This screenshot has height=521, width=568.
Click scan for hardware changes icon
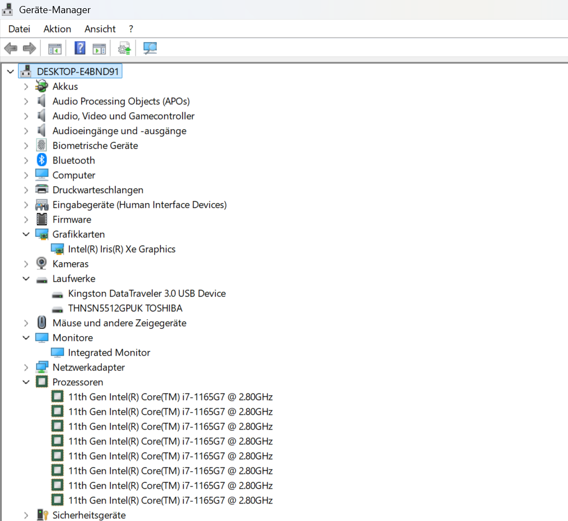click(150, 48)
